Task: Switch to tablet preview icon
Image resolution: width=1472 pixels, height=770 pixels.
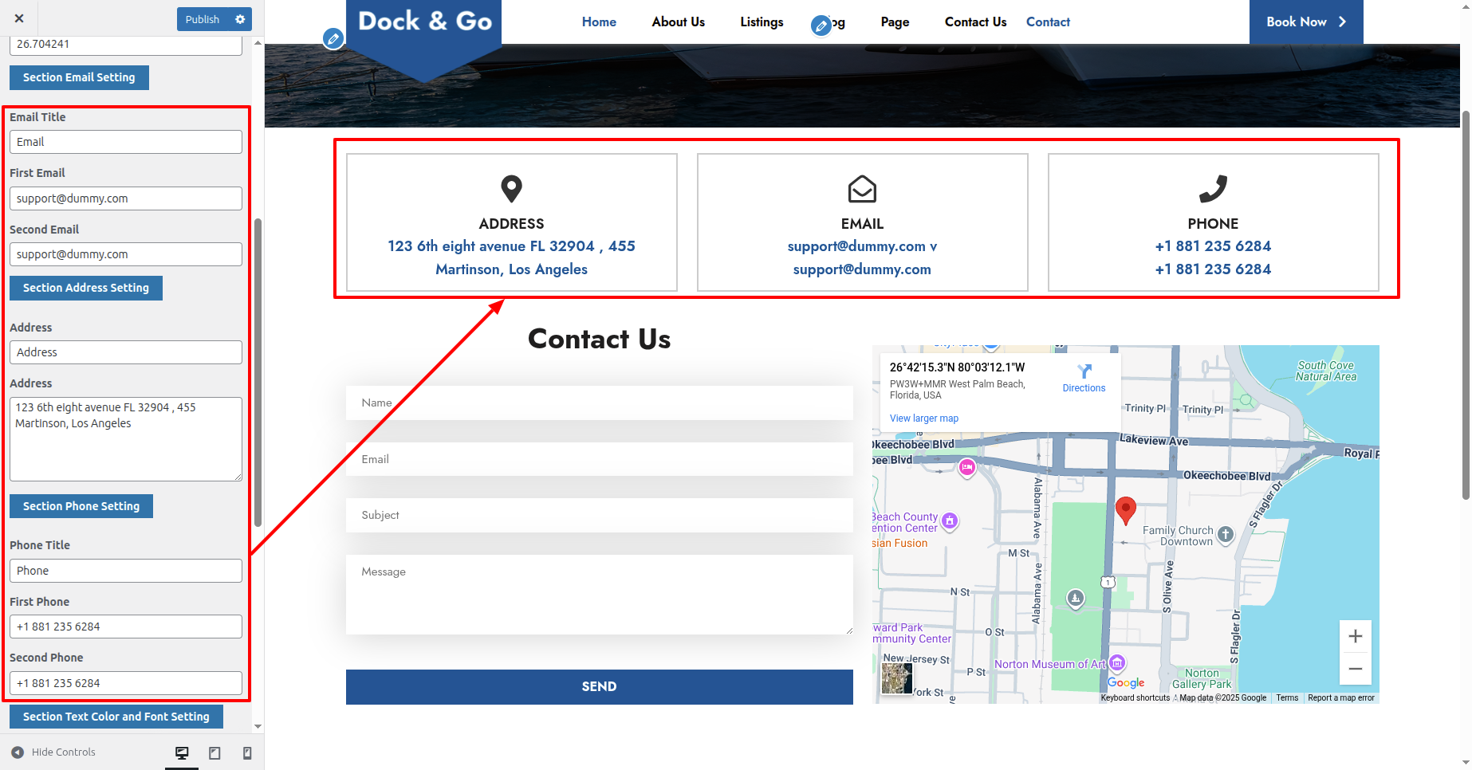Action: (x=215, y=753)
